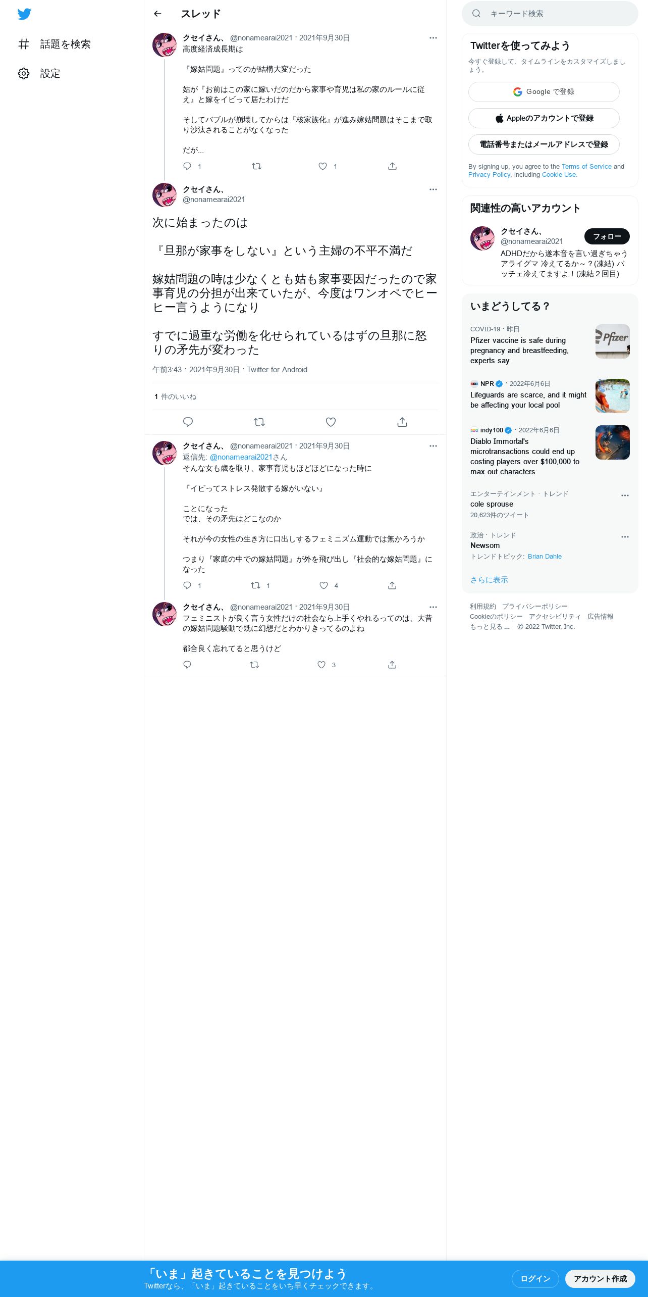This screenshot has width=648, height=1297.
Task: Retweet the main tweet about 旦那が家事をしない
Action: (259, 422)
